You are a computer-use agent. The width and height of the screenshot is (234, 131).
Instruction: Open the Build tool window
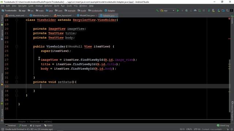point(23,126)
